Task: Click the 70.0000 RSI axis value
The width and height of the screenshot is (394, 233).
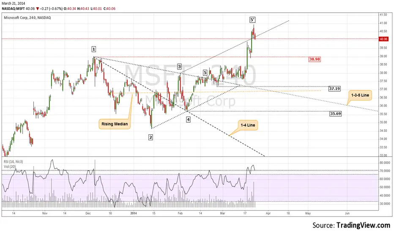Action: pyautogui.click(x=385, y=171)
